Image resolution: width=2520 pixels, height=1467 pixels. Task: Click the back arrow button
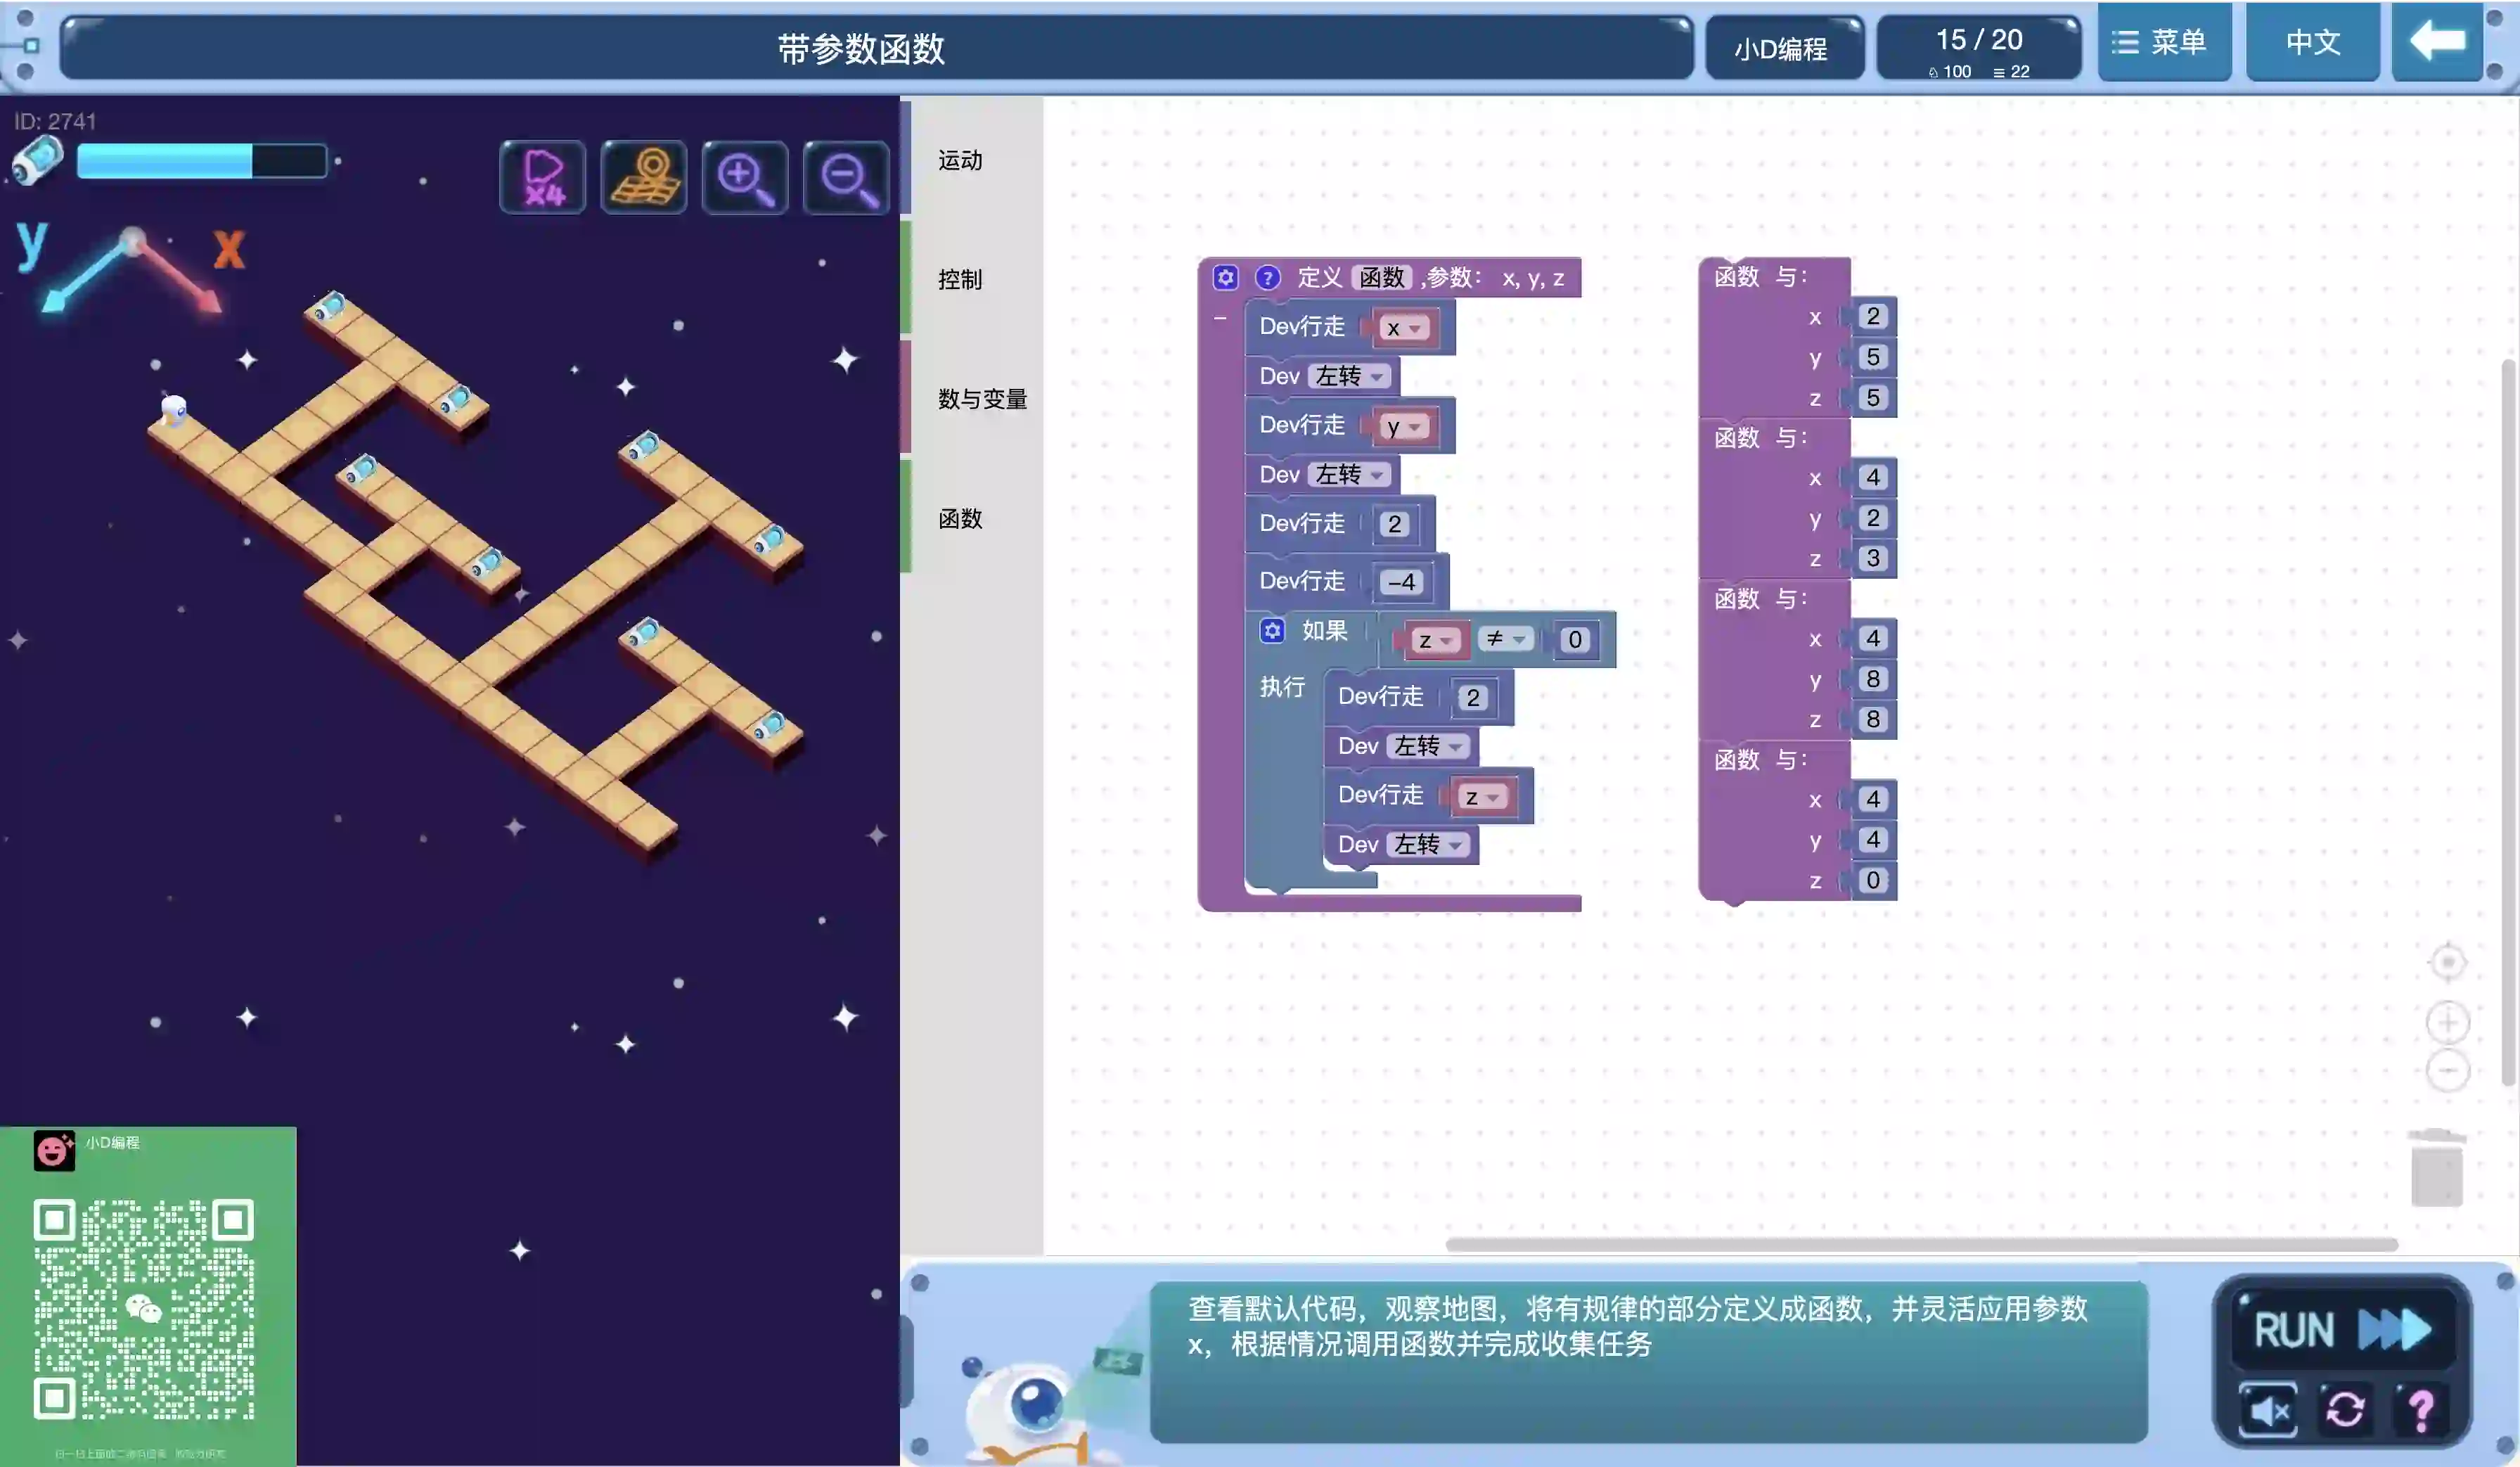2437,42
